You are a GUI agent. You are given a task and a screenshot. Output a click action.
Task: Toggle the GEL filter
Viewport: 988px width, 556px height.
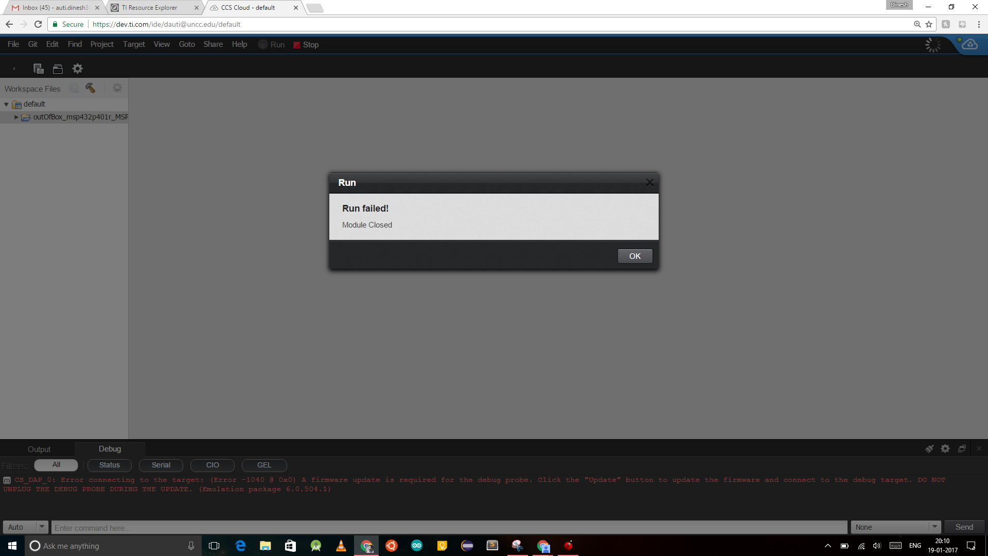tap(264, 465)
